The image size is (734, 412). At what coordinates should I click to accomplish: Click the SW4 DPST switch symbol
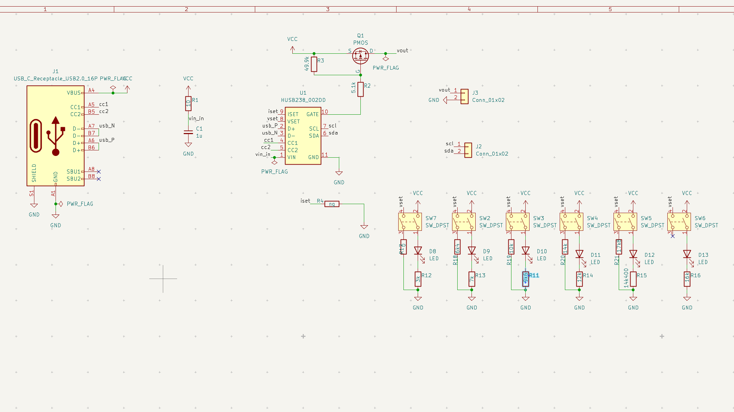point(572,222)
